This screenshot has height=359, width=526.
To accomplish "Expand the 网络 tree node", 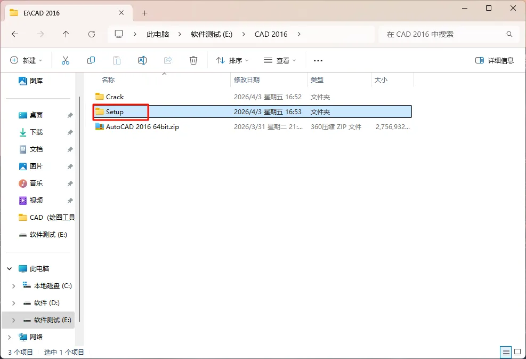I will [x=10, y=337].
